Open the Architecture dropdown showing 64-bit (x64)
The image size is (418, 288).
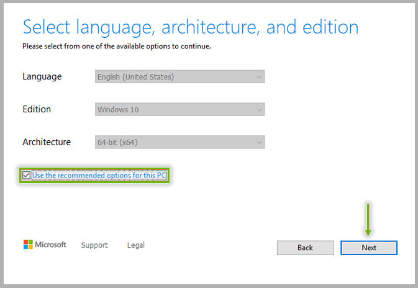coord(179,142)
